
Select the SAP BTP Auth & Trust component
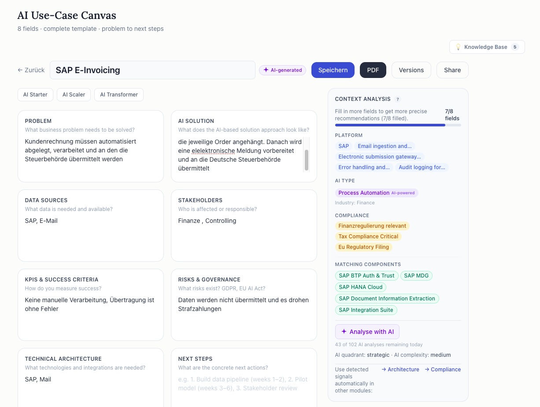point(366,276)
